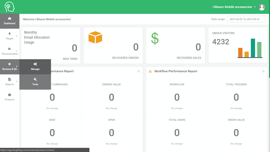Open the People menu label
270x152 pixels.
(x=9, y=39)
